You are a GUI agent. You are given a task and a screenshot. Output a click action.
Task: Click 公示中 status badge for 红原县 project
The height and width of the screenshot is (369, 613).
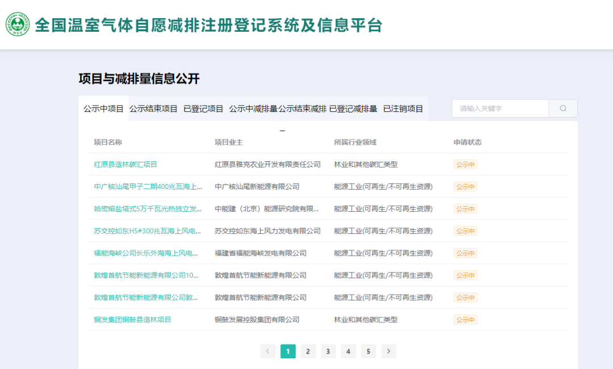(465, 165)
